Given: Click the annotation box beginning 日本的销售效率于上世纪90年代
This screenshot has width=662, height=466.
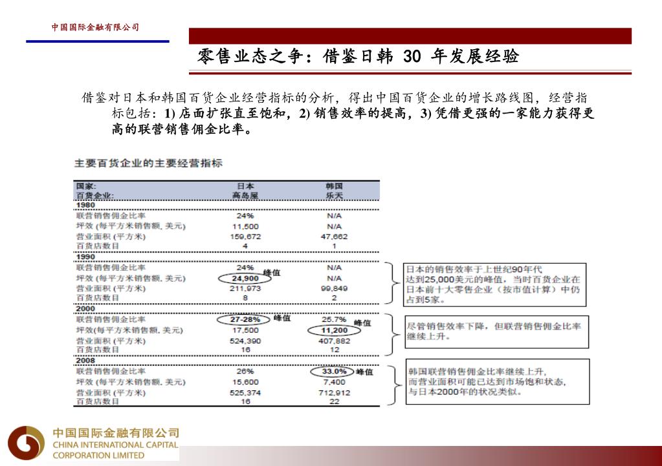Looking at the screenshot, I should point(494,284).
